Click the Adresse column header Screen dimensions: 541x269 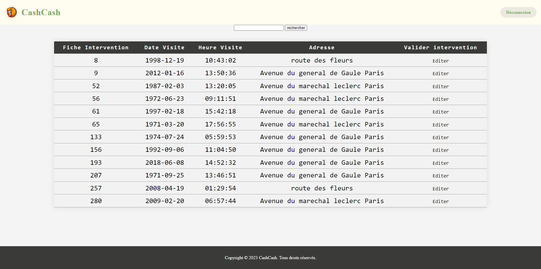click(x=322, y=48)
